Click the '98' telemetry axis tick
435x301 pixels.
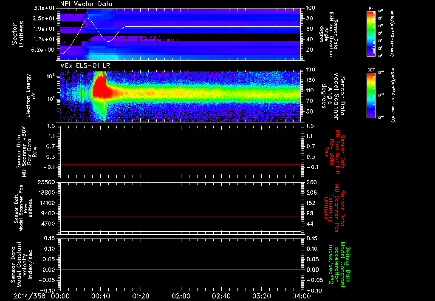[310, 213]
